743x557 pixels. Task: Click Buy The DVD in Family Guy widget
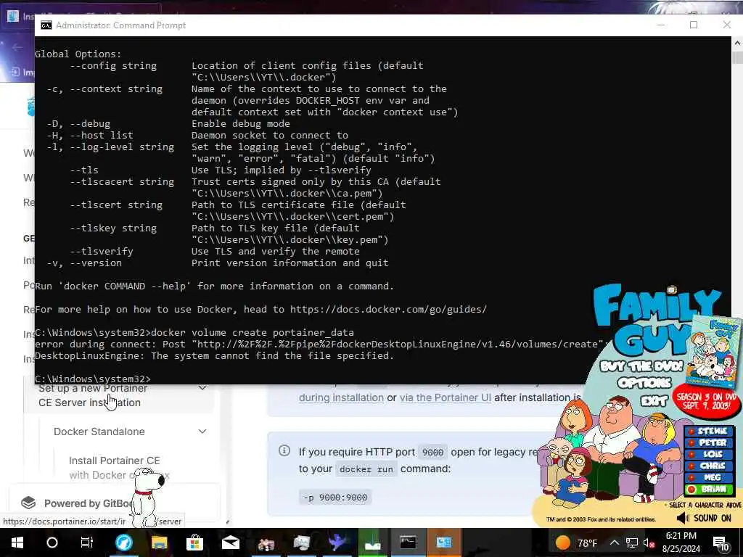pyautogui.click(x=641, y=366)
